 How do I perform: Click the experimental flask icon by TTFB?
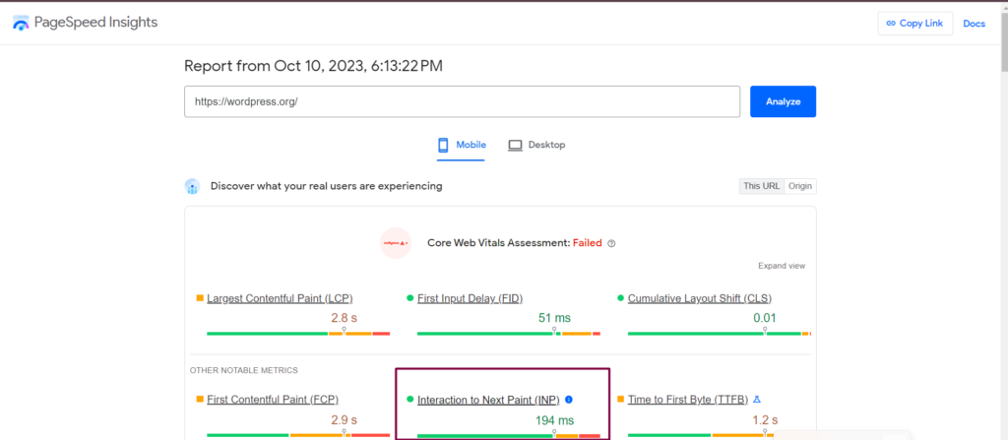click(757, 400)
